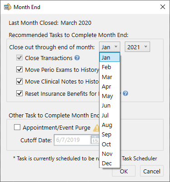Choose Dec from the month list
Screen dimensions: 170x182
109,163
